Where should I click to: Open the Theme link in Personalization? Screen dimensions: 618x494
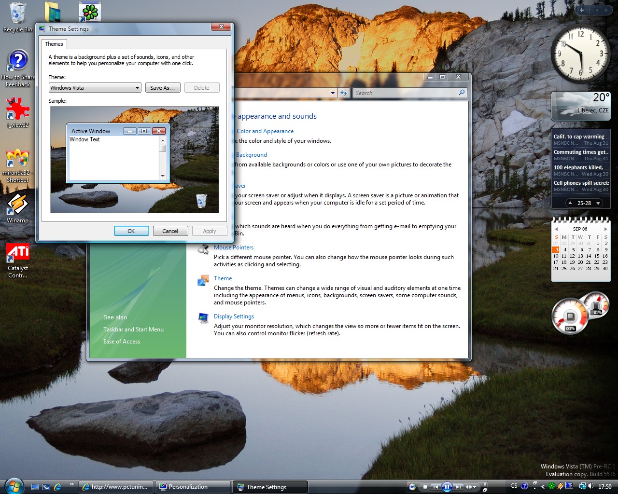[223, 278]
